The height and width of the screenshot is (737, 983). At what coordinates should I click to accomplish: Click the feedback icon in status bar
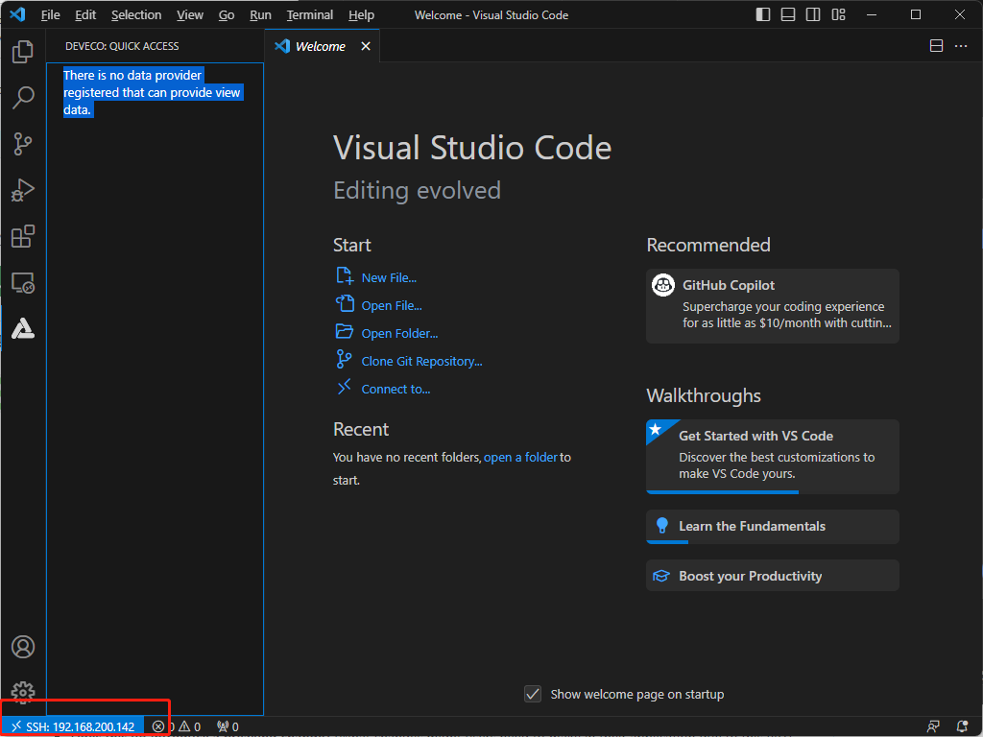point(933,726)
